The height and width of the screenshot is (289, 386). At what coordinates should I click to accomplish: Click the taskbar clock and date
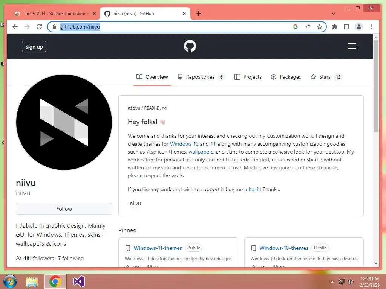[369, 282]
